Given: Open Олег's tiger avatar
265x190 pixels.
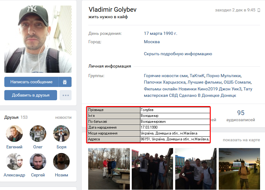Looking at the screenshot, I should [x=38, y=134].
